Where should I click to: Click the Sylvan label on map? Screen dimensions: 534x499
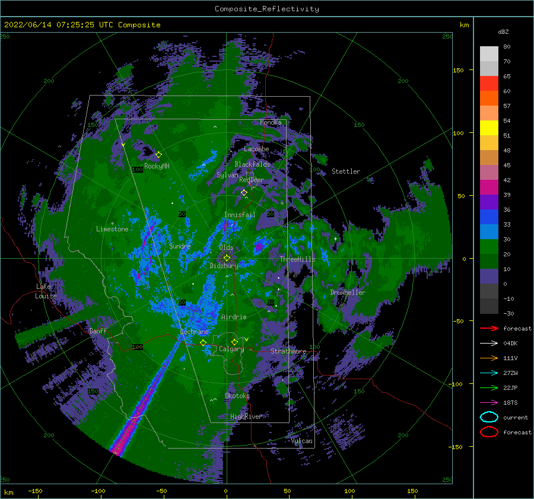coord(227,175)
